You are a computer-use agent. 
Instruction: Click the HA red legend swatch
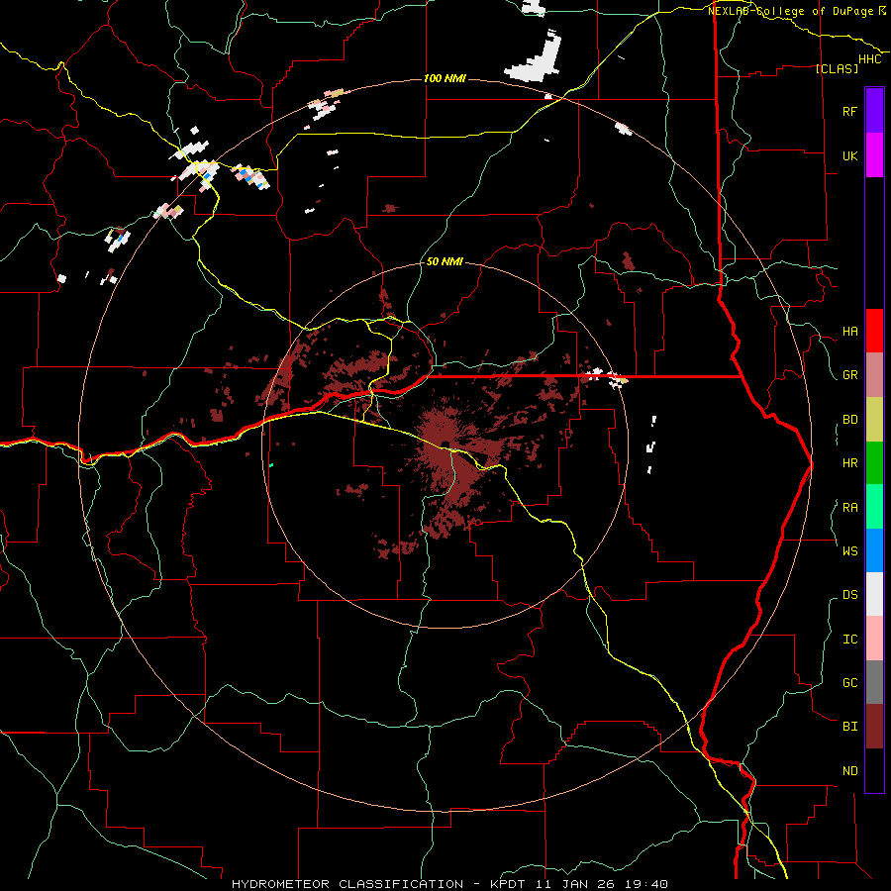click(x=874, y=331)
